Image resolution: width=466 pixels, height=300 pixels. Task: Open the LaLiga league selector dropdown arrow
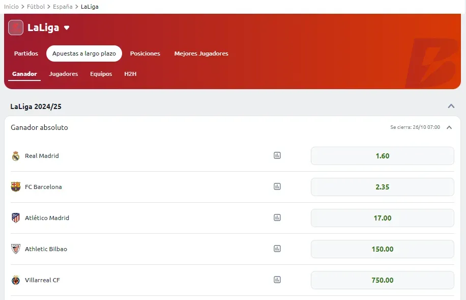coord(67,28)
